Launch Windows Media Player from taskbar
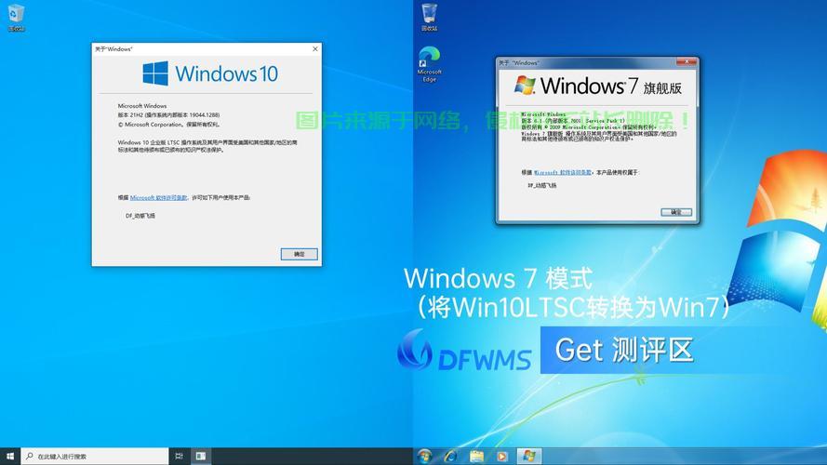The height and width of the screenshot is (465, 827). 501,456
